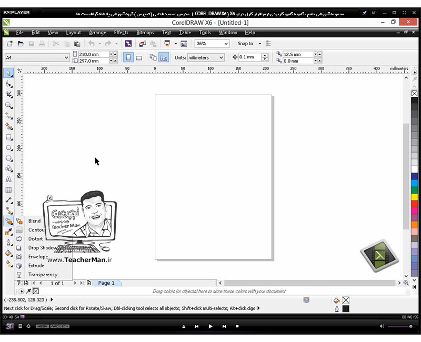Click the KMPlayer stop button
This screenshot has width=421, height=342.
pyautogui.click(x=237, y=326)
